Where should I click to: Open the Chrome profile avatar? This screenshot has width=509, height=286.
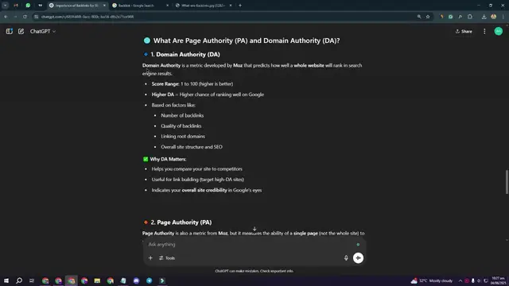[x=493, y=17]
